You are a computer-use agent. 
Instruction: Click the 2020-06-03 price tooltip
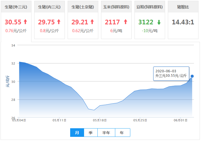tap(171, 73)
